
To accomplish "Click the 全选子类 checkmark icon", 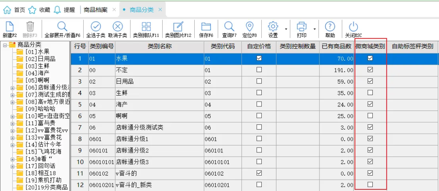I will [96, 27].
